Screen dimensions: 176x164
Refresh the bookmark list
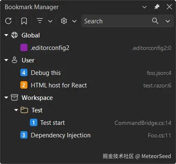[8, 21]
